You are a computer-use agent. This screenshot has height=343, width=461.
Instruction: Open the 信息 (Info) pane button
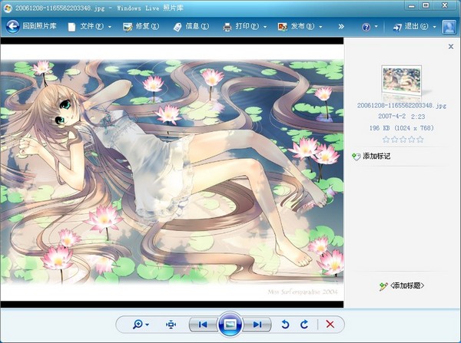click(x=191, y=26)
